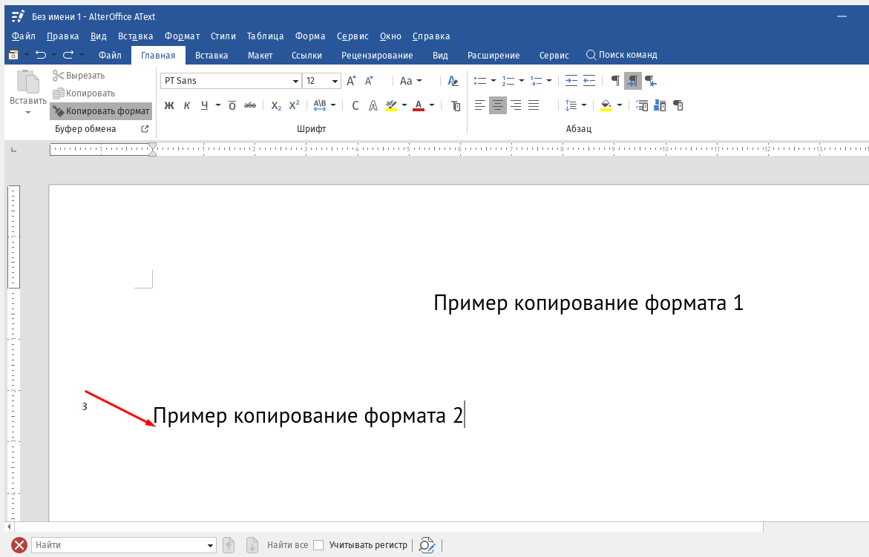
Task: Toggle overline formatting
Action: (232, 105)
